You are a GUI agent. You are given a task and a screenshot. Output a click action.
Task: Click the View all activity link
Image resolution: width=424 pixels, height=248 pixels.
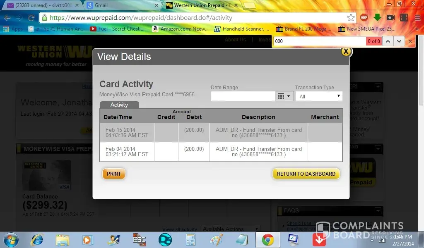tap(180, 229)
